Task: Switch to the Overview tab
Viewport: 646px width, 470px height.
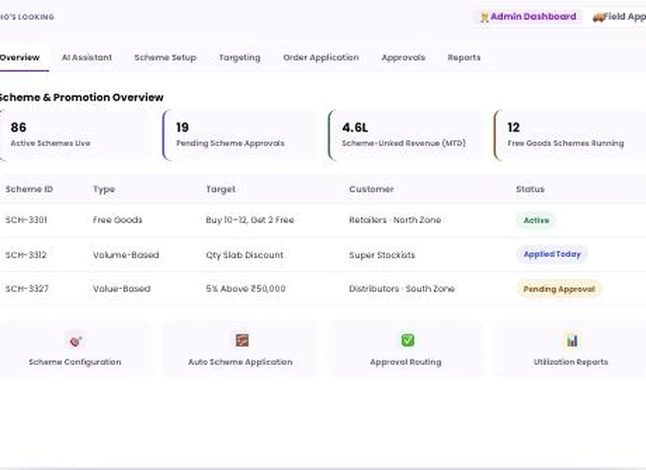Action: point(20,58)
